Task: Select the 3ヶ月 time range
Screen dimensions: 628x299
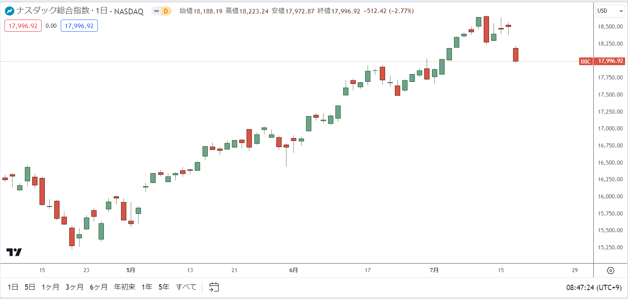Action: click(x=75, y=287)
